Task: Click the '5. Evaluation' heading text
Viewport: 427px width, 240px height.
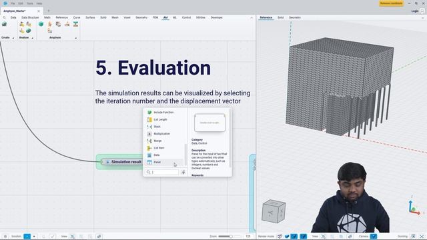Action: [x=153, y=68]
